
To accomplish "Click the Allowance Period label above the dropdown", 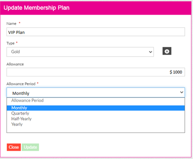I will click(x=21, y=84).
